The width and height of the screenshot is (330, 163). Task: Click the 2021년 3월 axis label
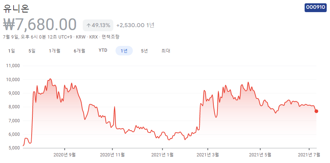click(x=208, y=155)
